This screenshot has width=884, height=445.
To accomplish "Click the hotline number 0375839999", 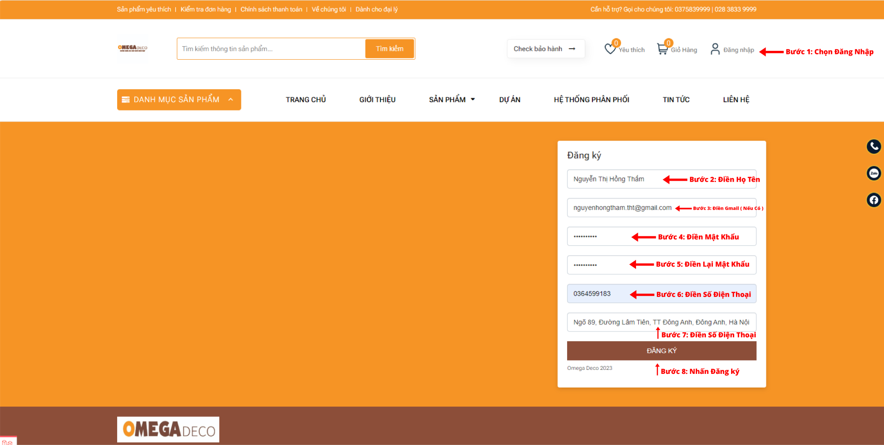I will (x=692, y=9).
